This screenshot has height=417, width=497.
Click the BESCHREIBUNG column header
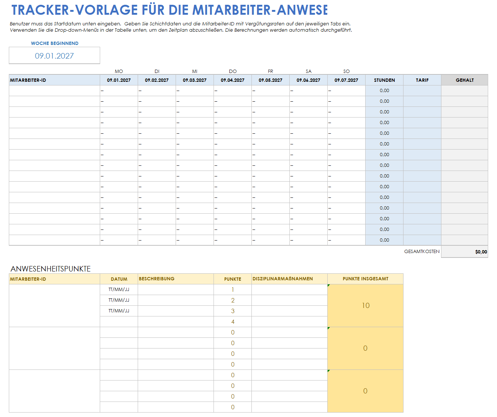(176, 279)
